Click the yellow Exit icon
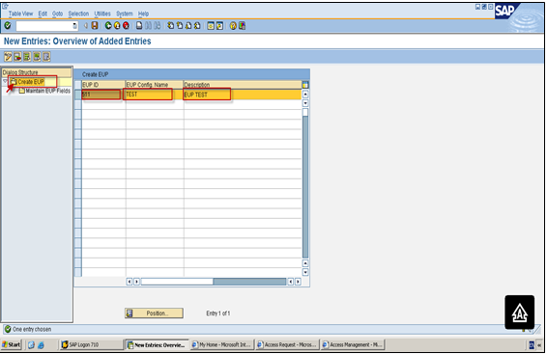This screenshot has height=354, width=547. coord(117,25)
